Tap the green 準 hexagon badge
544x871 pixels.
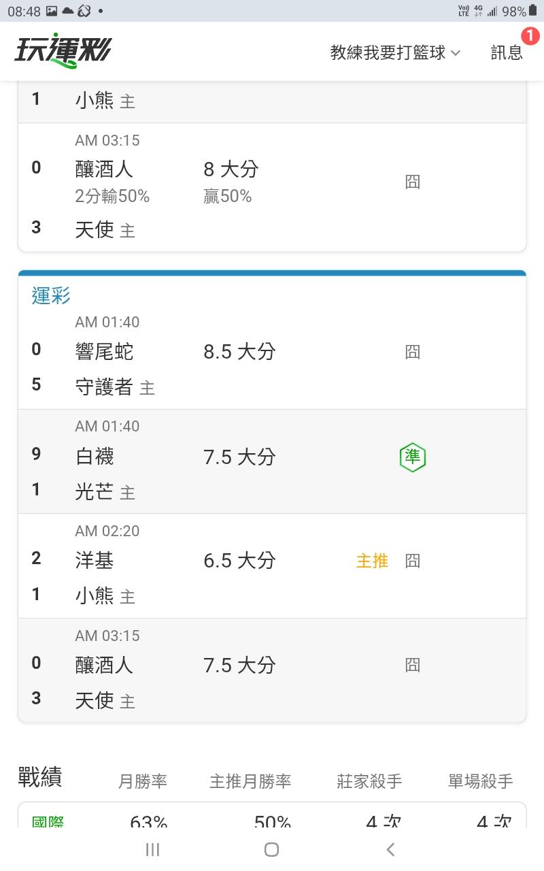pos(413,457)
